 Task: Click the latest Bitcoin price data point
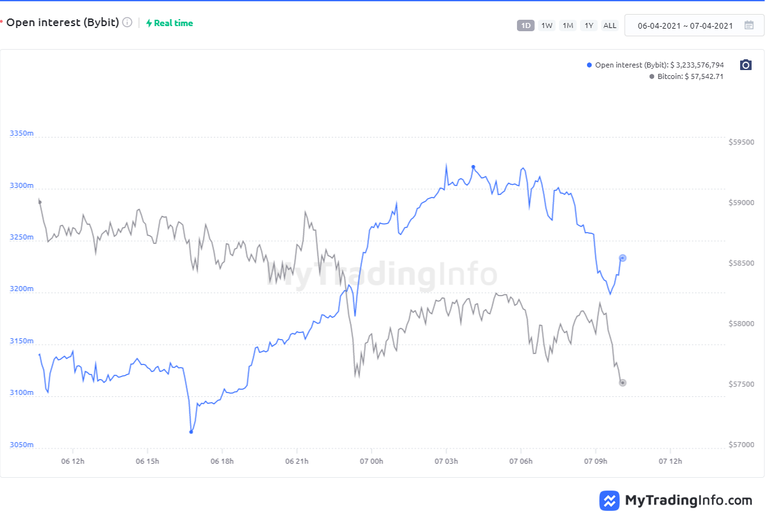[623, 383]
